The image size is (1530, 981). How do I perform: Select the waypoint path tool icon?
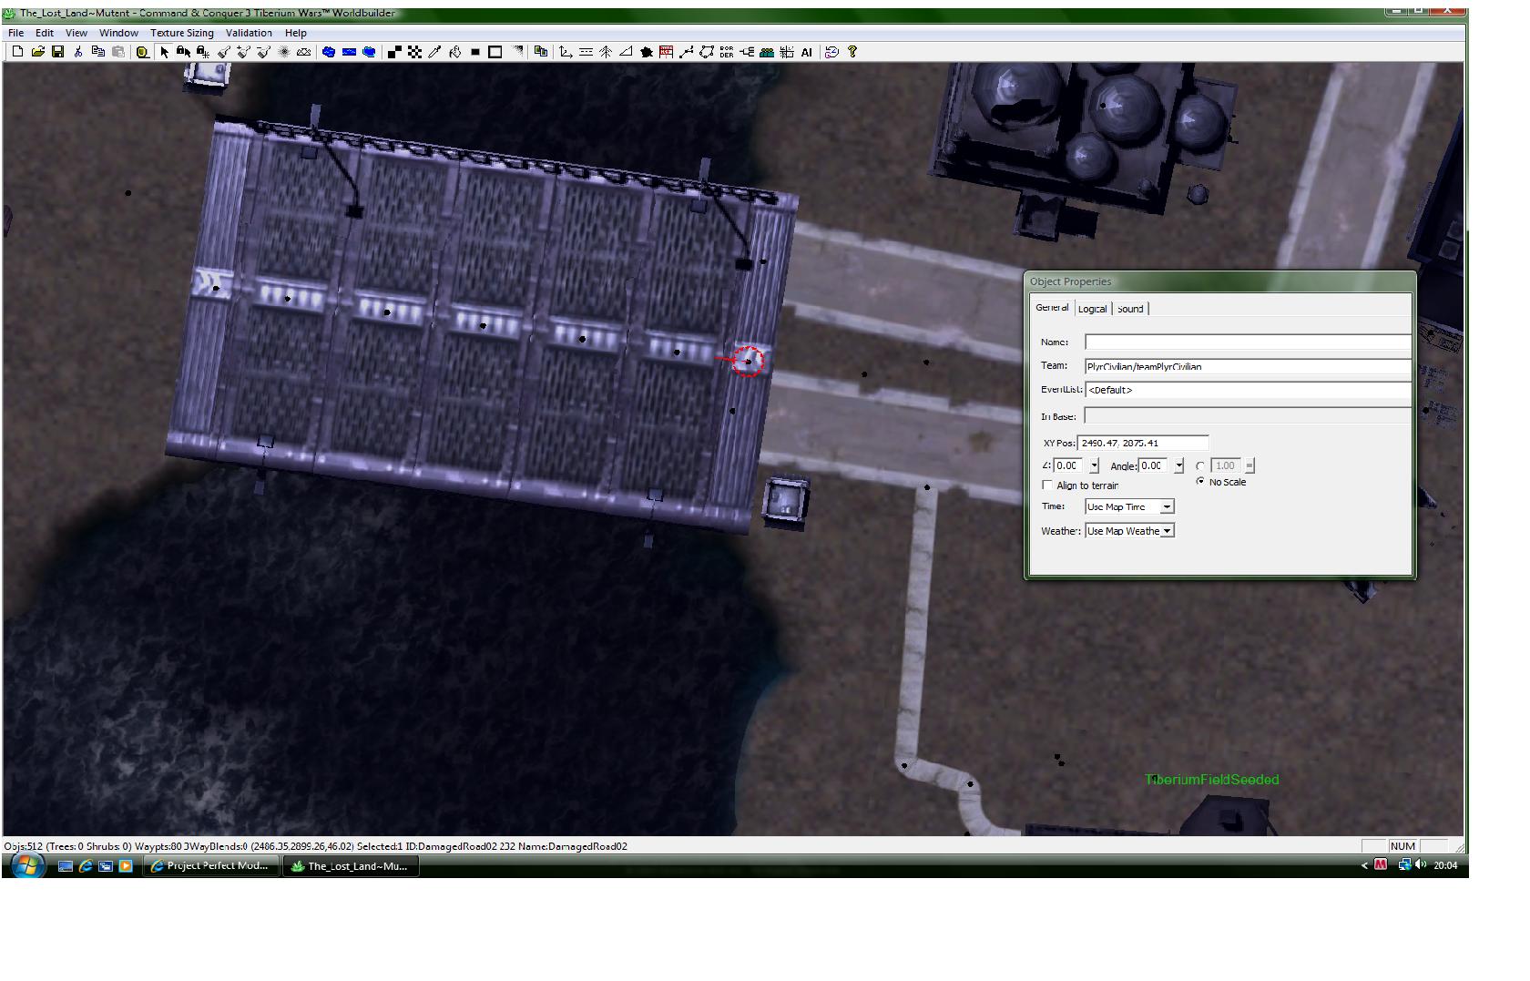(x=686, y=52)
